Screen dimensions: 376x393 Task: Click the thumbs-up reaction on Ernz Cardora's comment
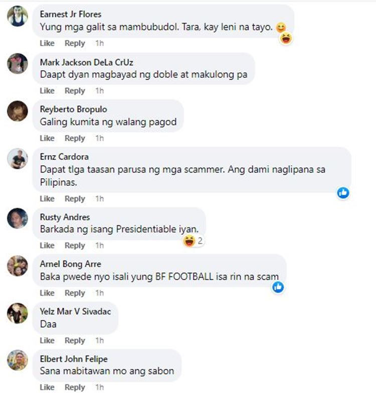343,193
